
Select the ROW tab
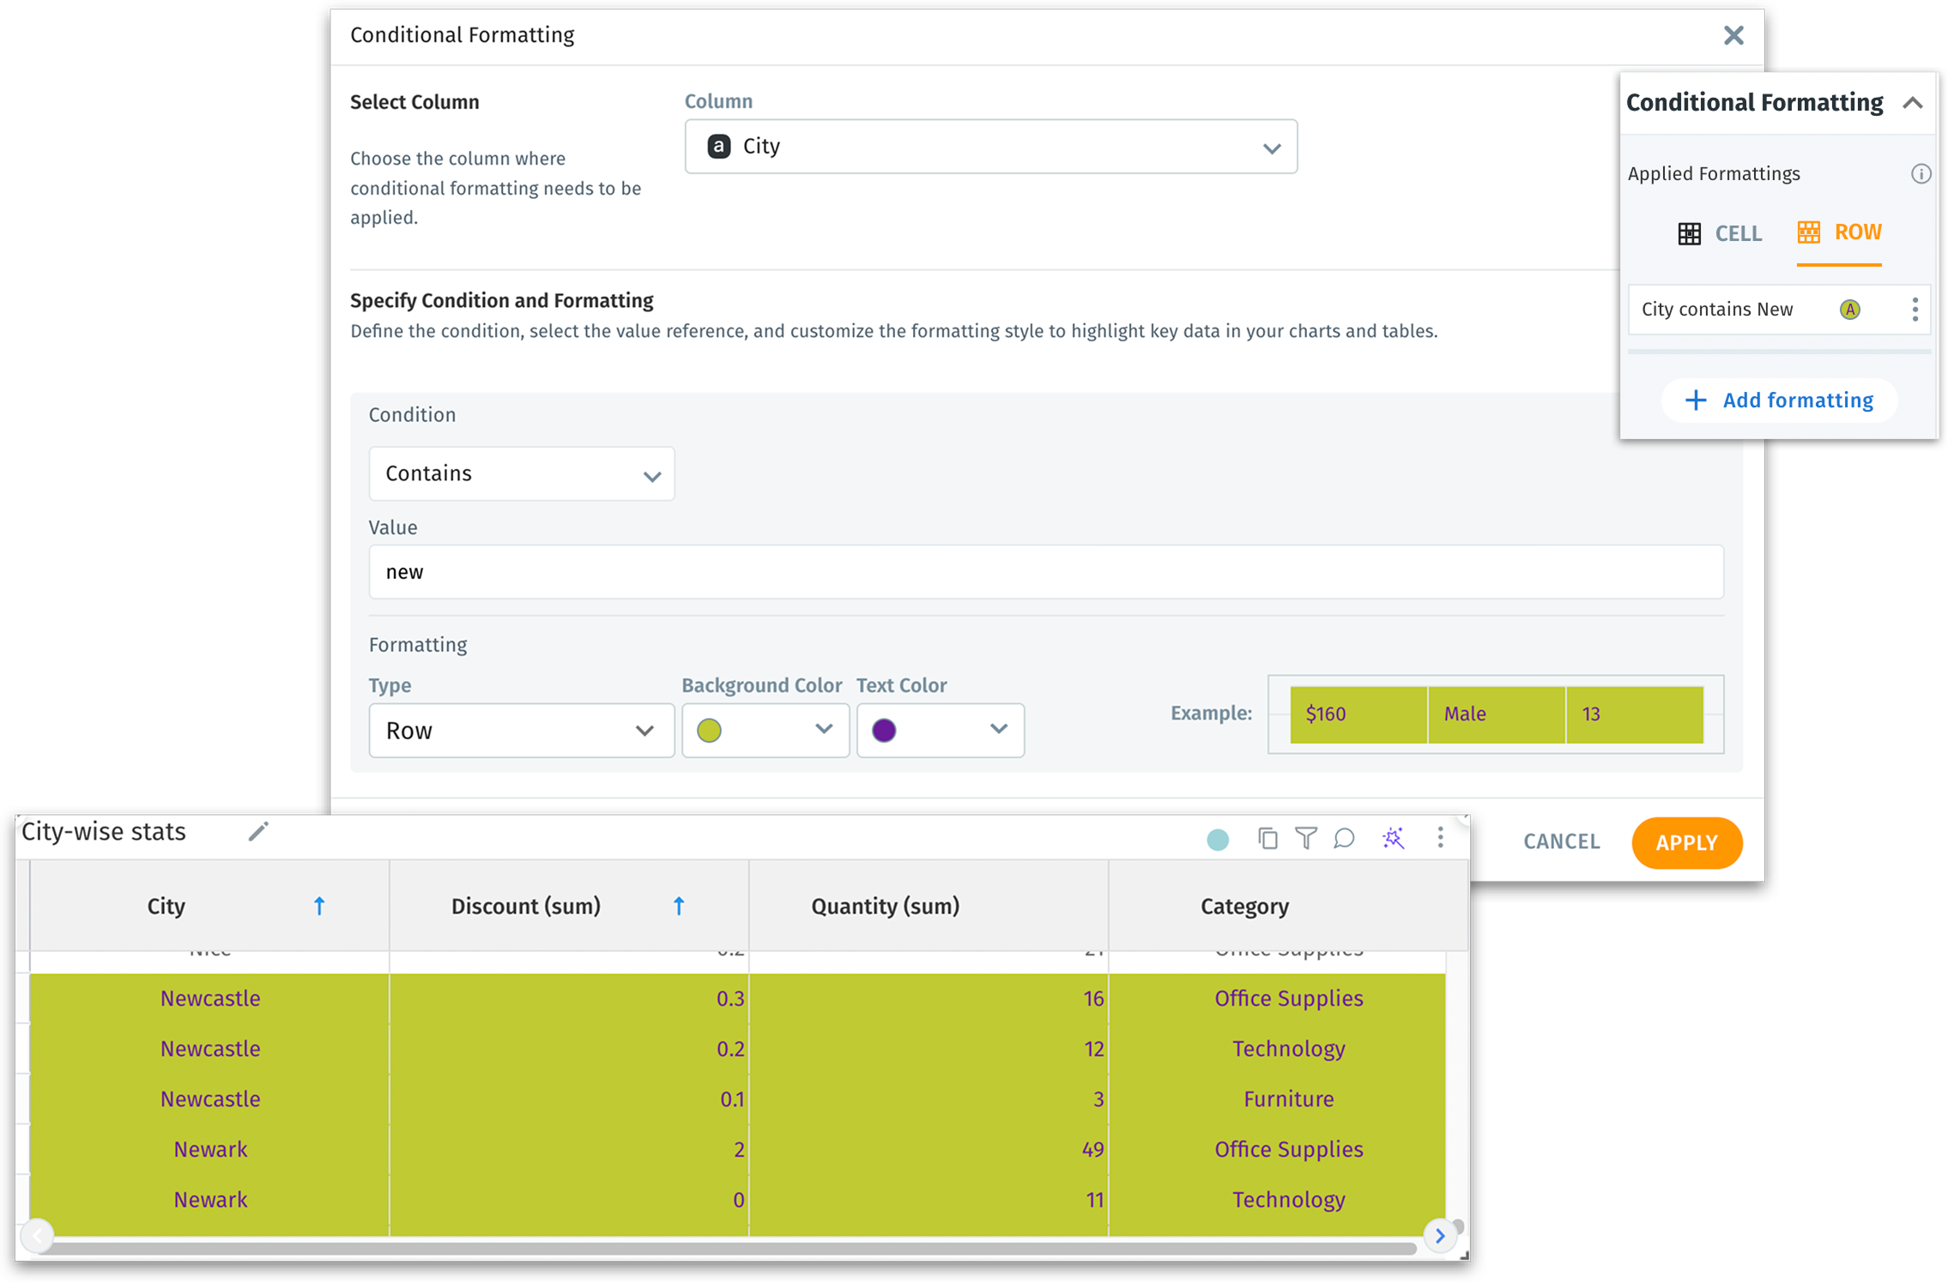[x=1839, y=232]
